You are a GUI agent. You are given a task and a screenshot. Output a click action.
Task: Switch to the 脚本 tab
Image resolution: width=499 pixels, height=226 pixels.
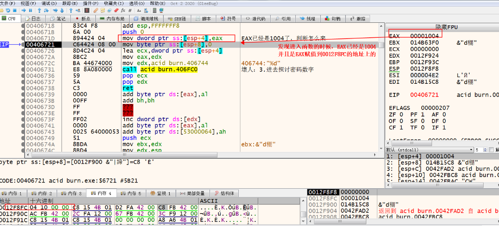(203, 19)
